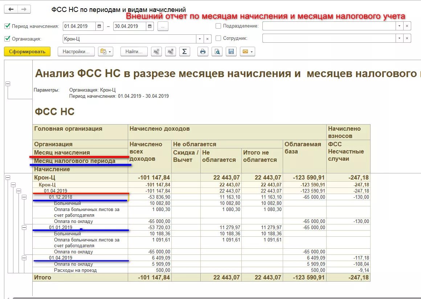Screen dimensions: 421x299
Task: Collapse the 01.12.2018 tax period group
Action: click(x=24, y=197)
